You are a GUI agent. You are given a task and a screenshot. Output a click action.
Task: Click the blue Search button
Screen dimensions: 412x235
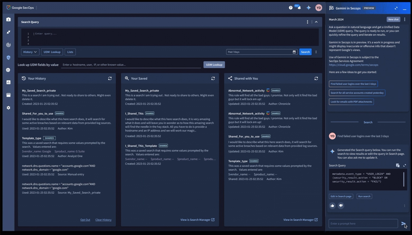click(x=305, y=52)
